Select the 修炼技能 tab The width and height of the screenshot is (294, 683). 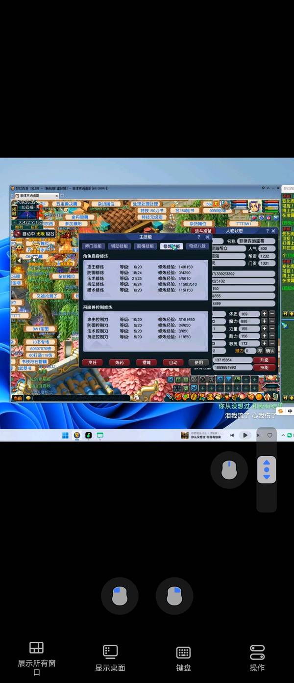click(x=171, y=246)
